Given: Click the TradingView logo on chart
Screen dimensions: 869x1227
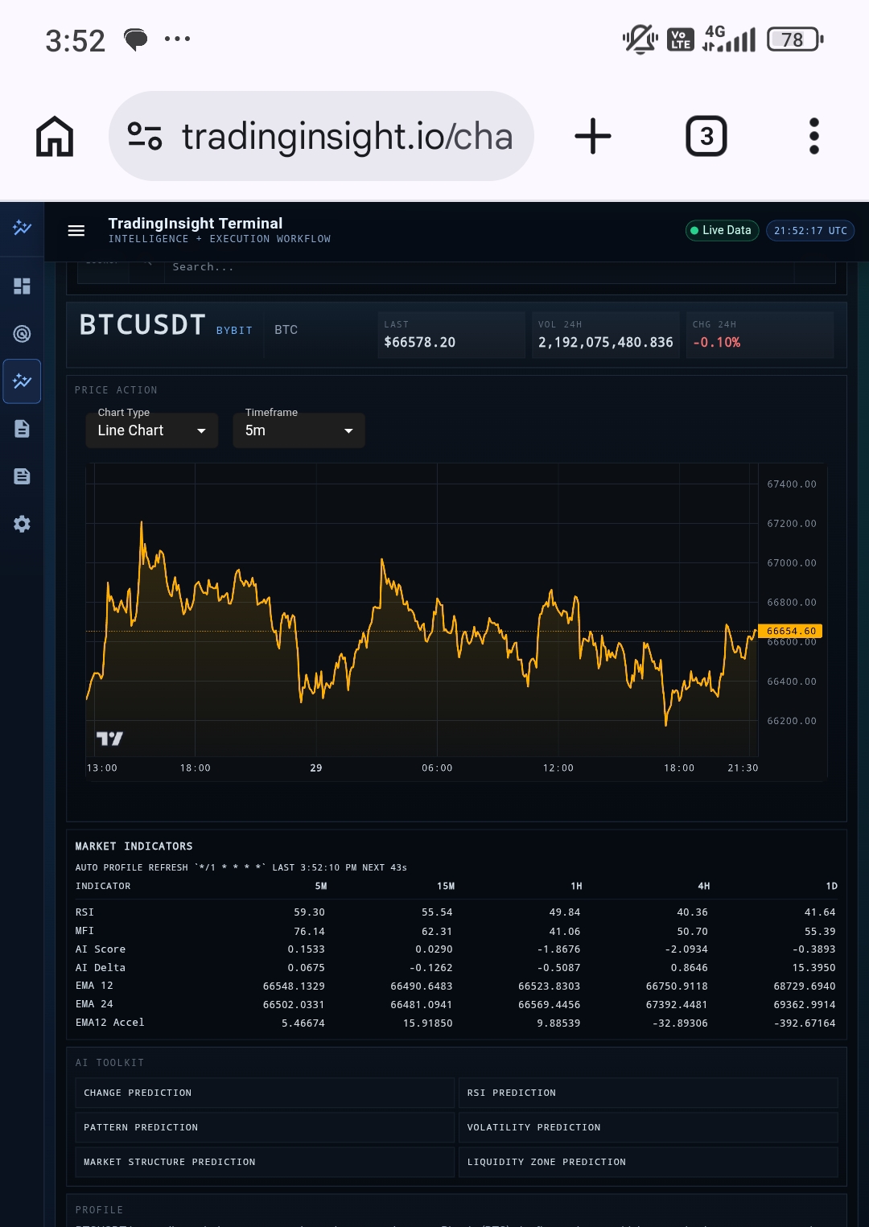Looking at the screenshot, I should pyautogui.click(x=109, y=739).
